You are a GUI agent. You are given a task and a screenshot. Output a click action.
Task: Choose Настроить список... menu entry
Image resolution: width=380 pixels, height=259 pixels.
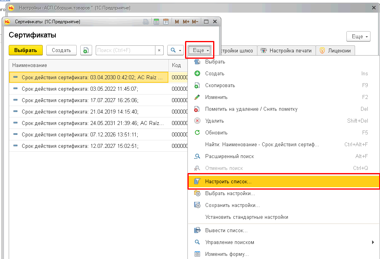tap(284, 181)
